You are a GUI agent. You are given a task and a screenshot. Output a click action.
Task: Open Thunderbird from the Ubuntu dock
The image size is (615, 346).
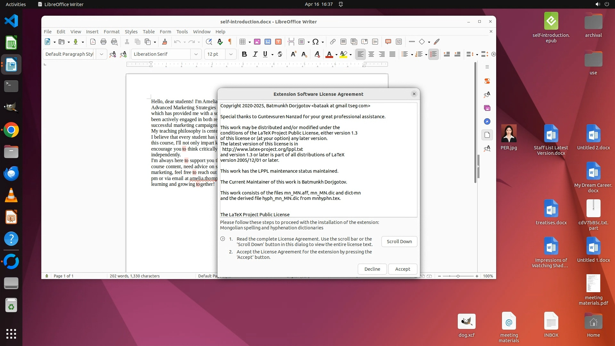coord(11,173)
